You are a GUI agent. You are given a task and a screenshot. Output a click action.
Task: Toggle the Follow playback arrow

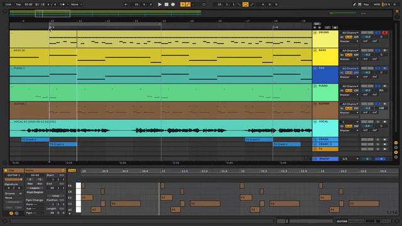coord(126,4)
